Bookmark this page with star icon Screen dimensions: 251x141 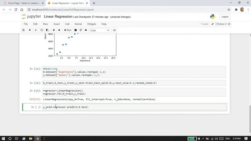[x=229, y=9]
